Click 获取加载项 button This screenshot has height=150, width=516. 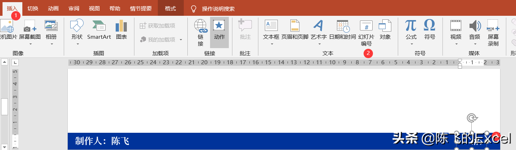click(157, 25)
